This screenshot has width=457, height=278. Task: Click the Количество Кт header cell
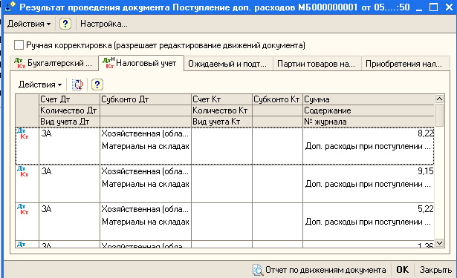click(221, 110)
